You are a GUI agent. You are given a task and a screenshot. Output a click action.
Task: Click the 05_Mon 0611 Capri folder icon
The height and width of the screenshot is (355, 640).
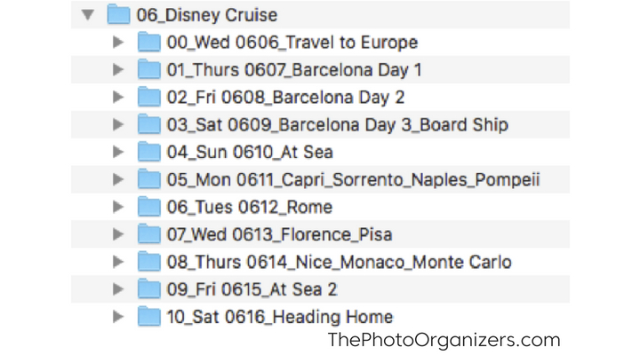[x=149, y=179]
